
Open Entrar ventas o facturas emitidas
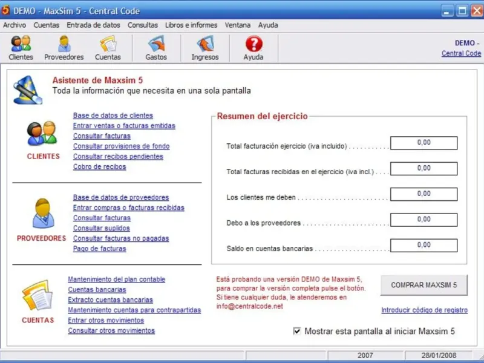point(124,126)
